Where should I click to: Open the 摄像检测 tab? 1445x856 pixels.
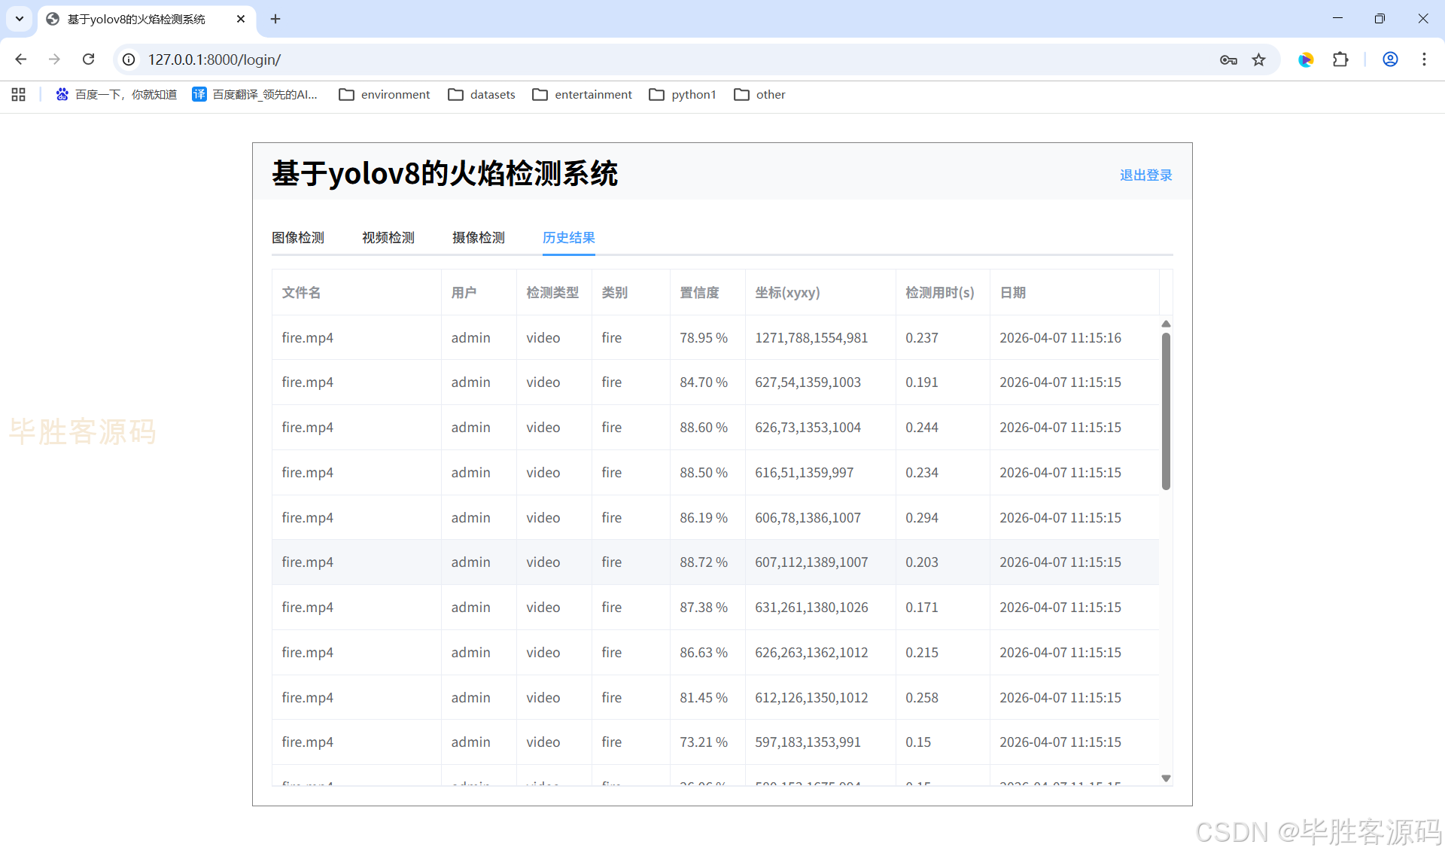coord(479,237)
